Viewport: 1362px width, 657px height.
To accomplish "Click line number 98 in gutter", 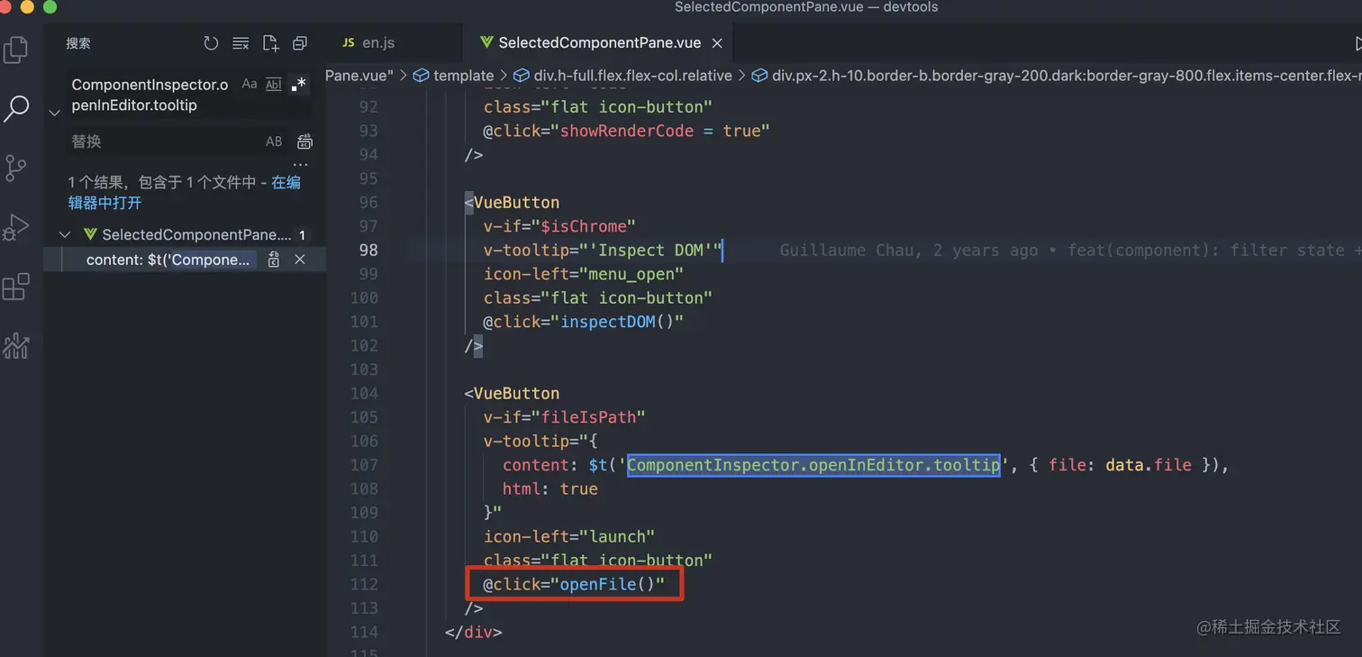I will click(x=368, y=250).
